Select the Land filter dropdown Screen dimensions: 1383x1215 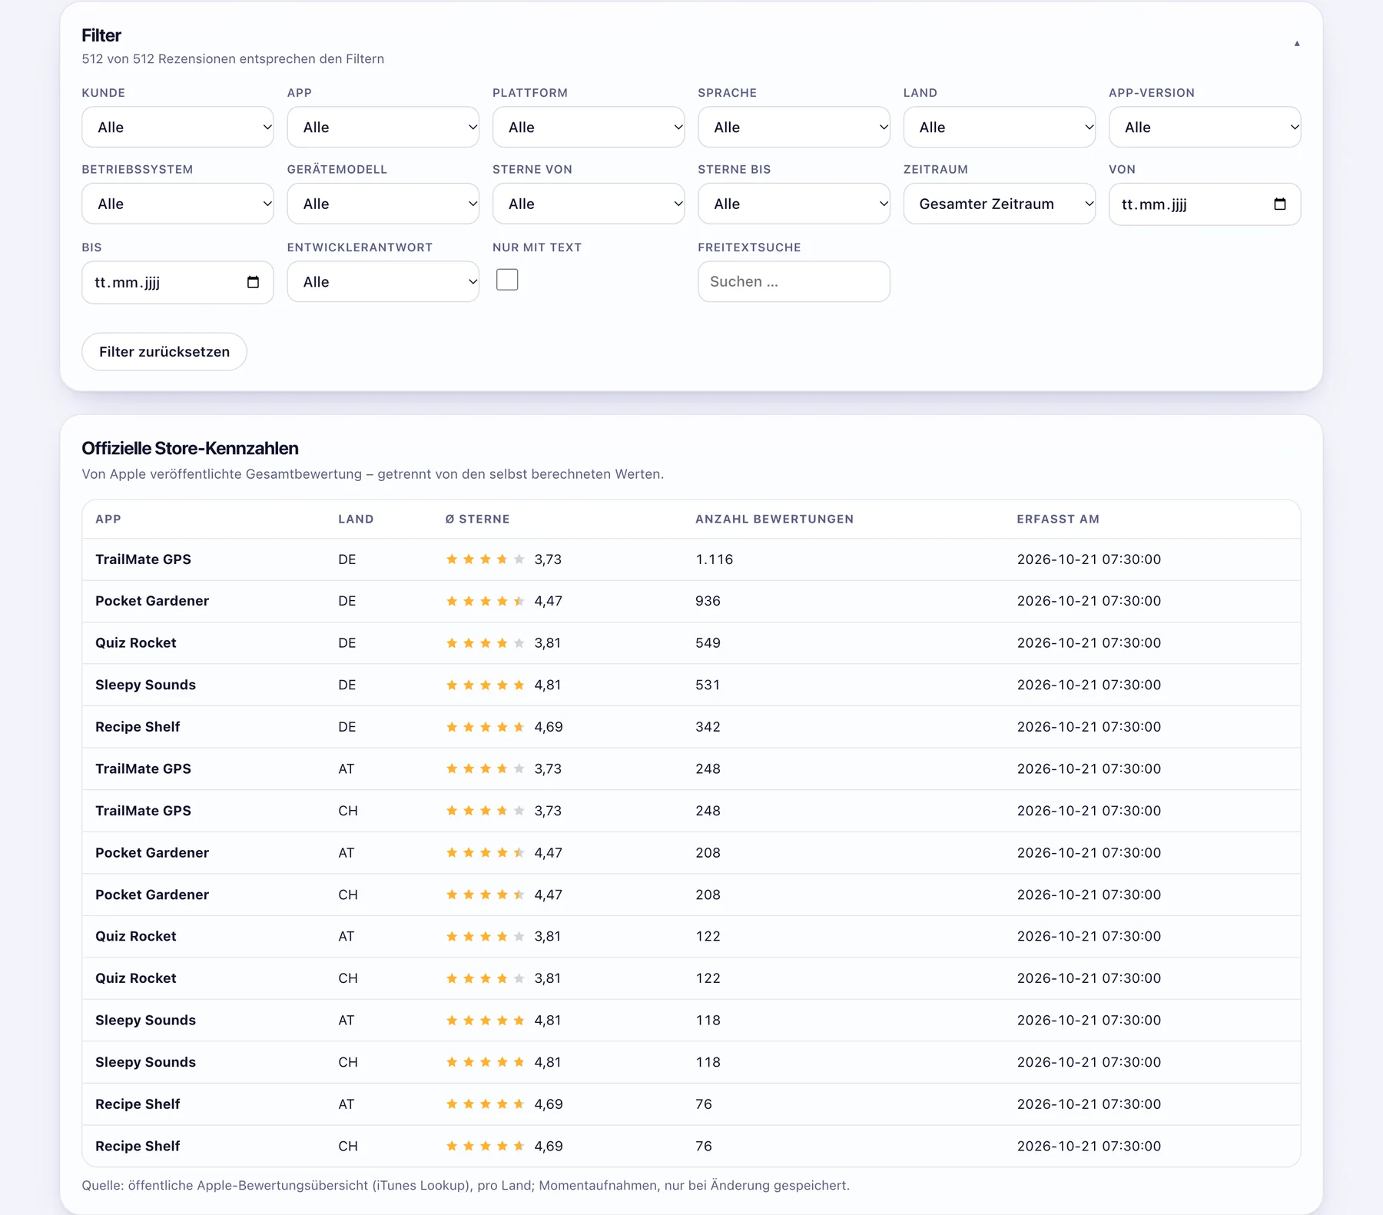pyautogui.click(x=999, y=127)
